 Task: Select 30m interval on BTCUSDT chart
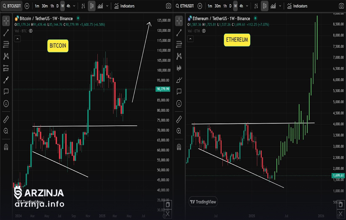[45, 6]
